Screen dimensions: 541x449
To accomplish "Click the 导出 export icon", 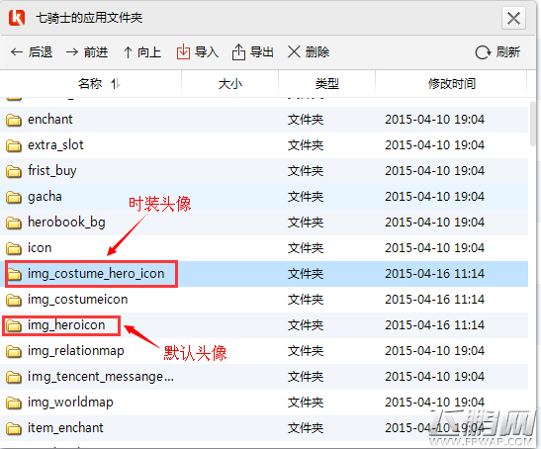I will coord(238,52).
